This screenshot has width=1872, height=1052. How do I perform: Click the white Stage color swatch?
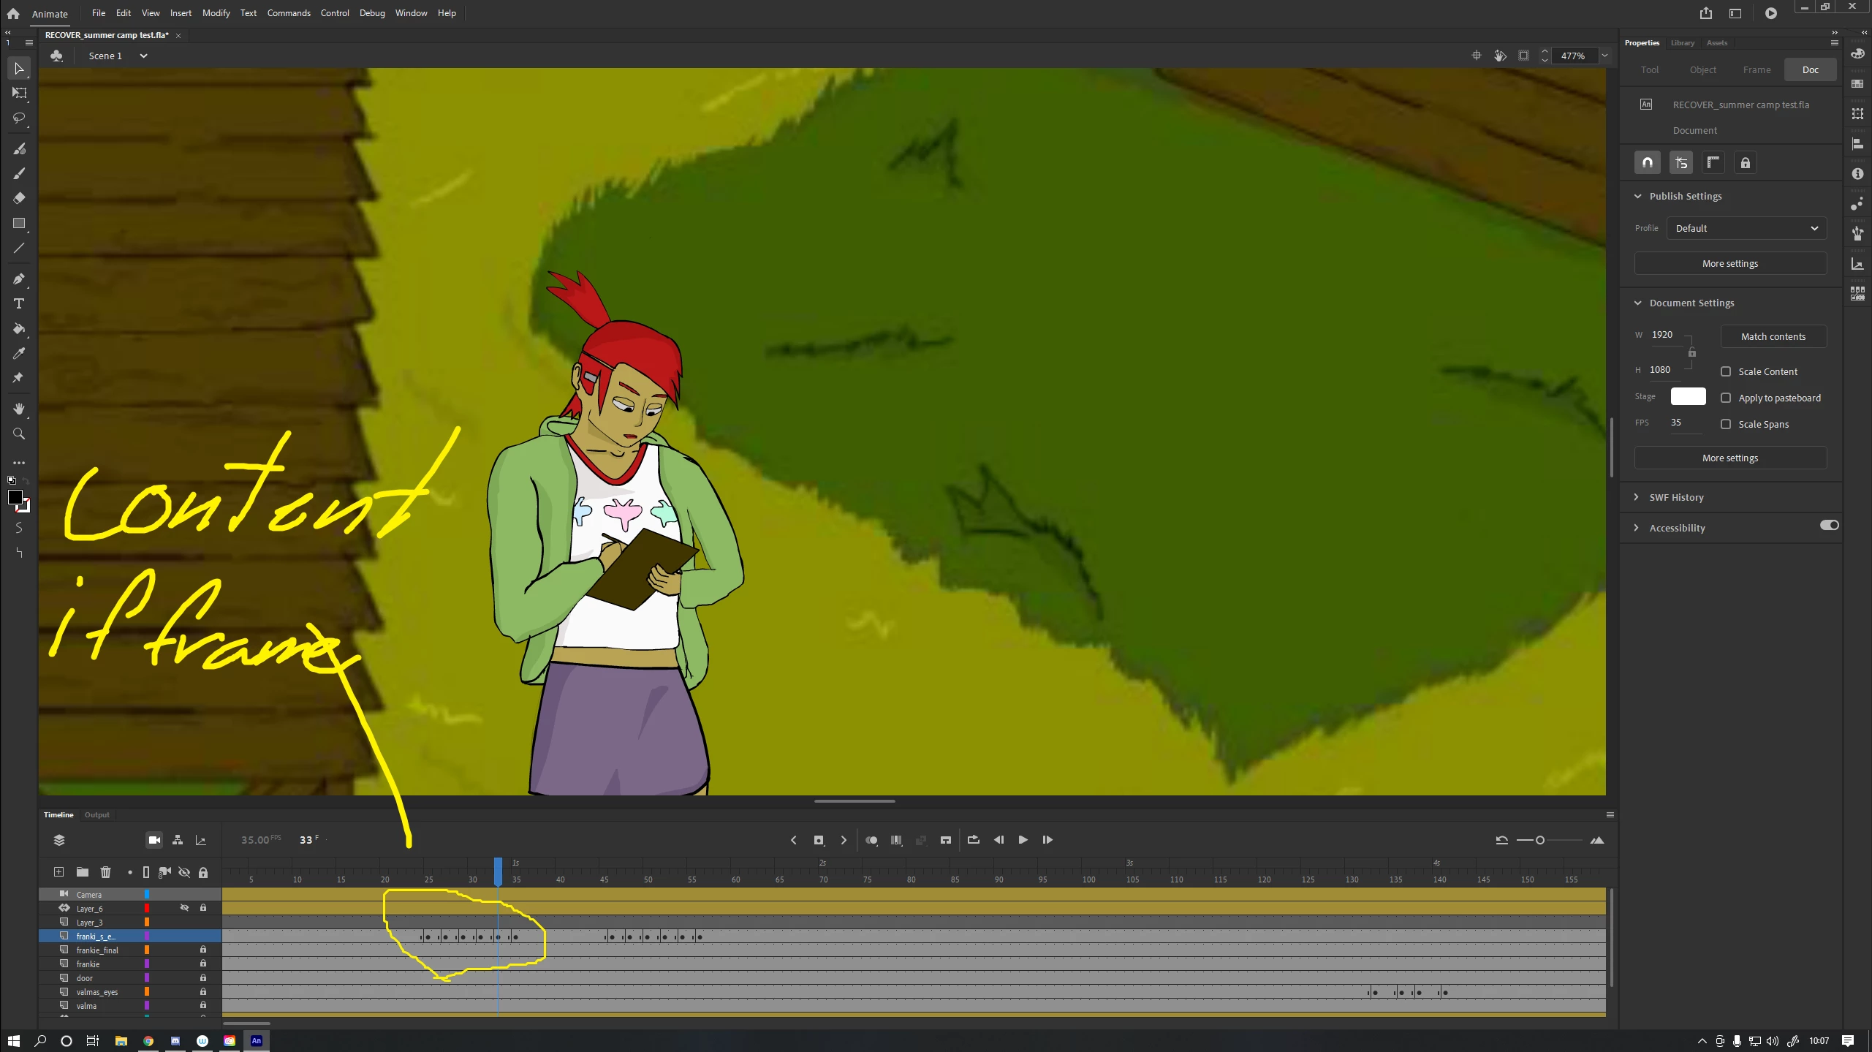pyautogui.click(x=1688, y=396)
